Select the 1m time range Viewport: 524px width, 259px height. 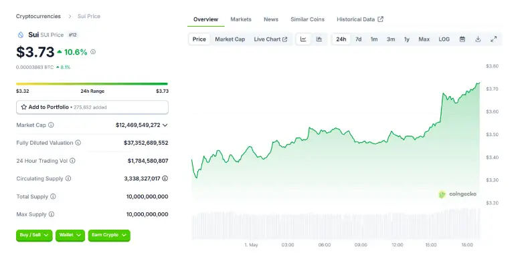pyautogui.click(x=374, y=39)
